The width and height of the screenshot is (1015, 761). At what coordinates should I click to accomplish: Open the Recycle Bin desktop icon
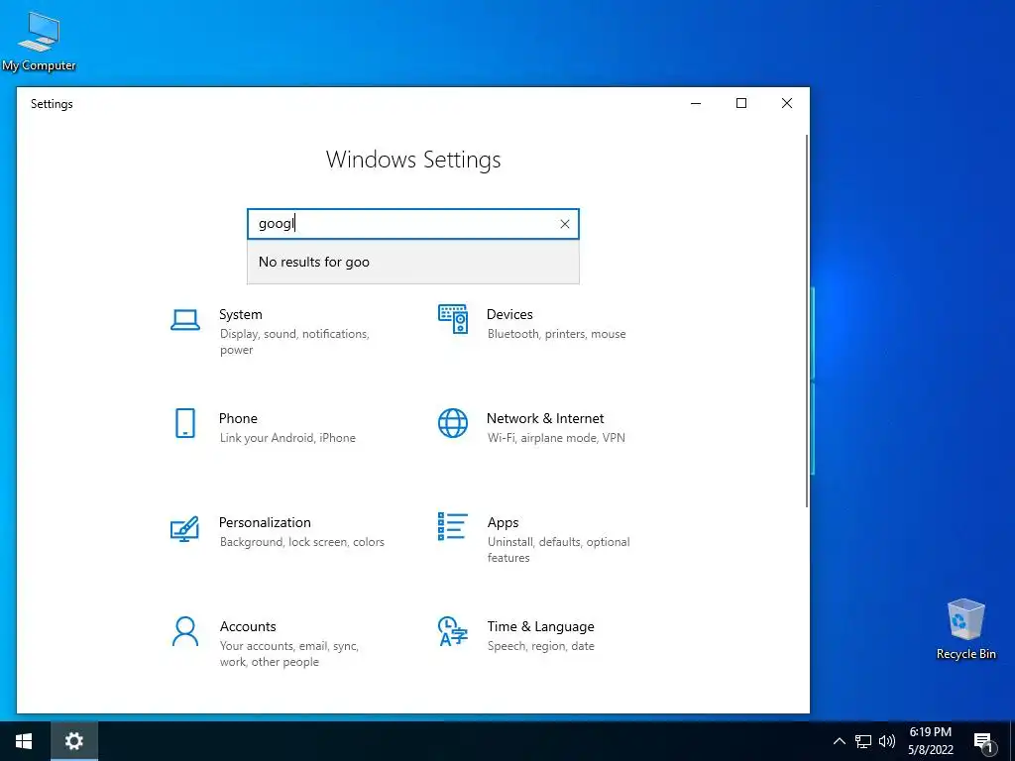(965, 629)
